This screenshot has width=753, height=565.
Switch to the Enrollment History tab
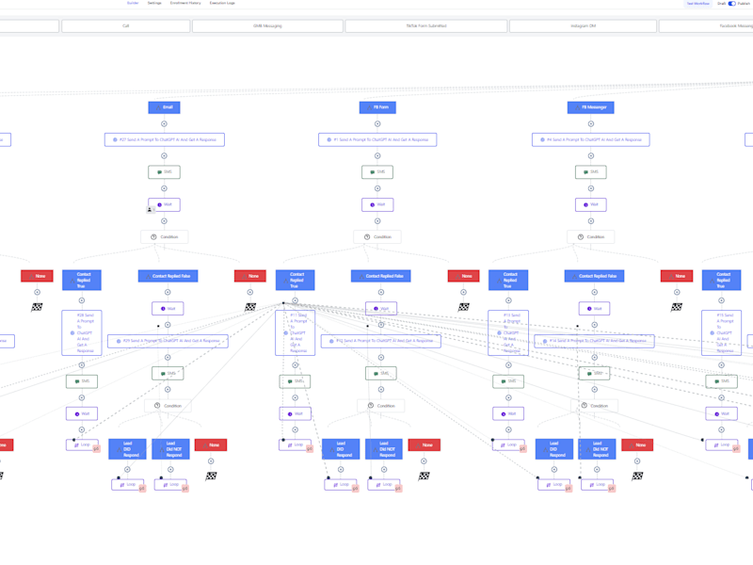185,3
